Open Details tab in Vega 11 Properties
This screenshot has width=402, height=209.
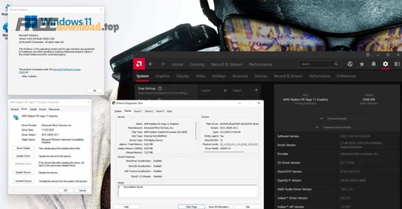(x=33, y=109)
